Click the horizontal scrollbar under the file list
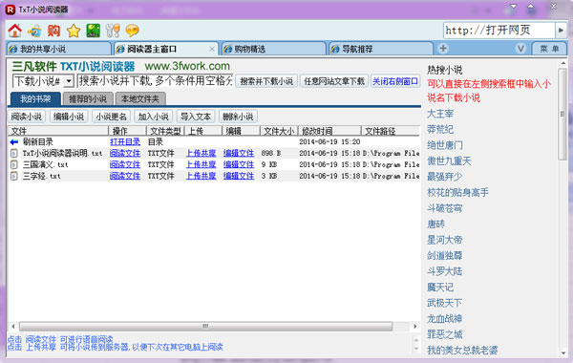The image size is (573, 363). [205, 326]
